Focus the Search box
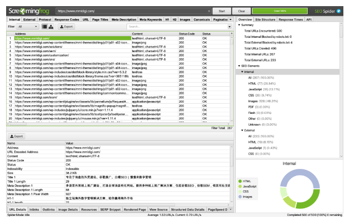 [178, 27]
